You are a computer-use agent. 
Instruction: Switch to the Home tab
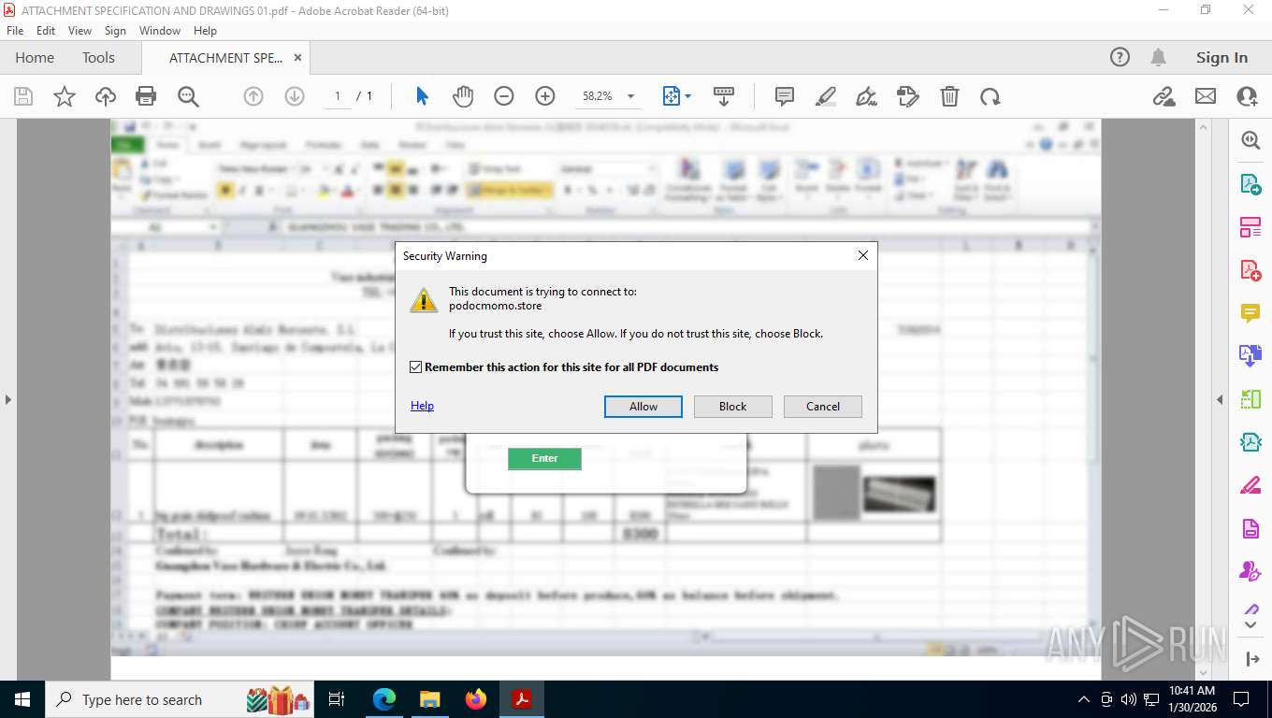coord(35,57)
